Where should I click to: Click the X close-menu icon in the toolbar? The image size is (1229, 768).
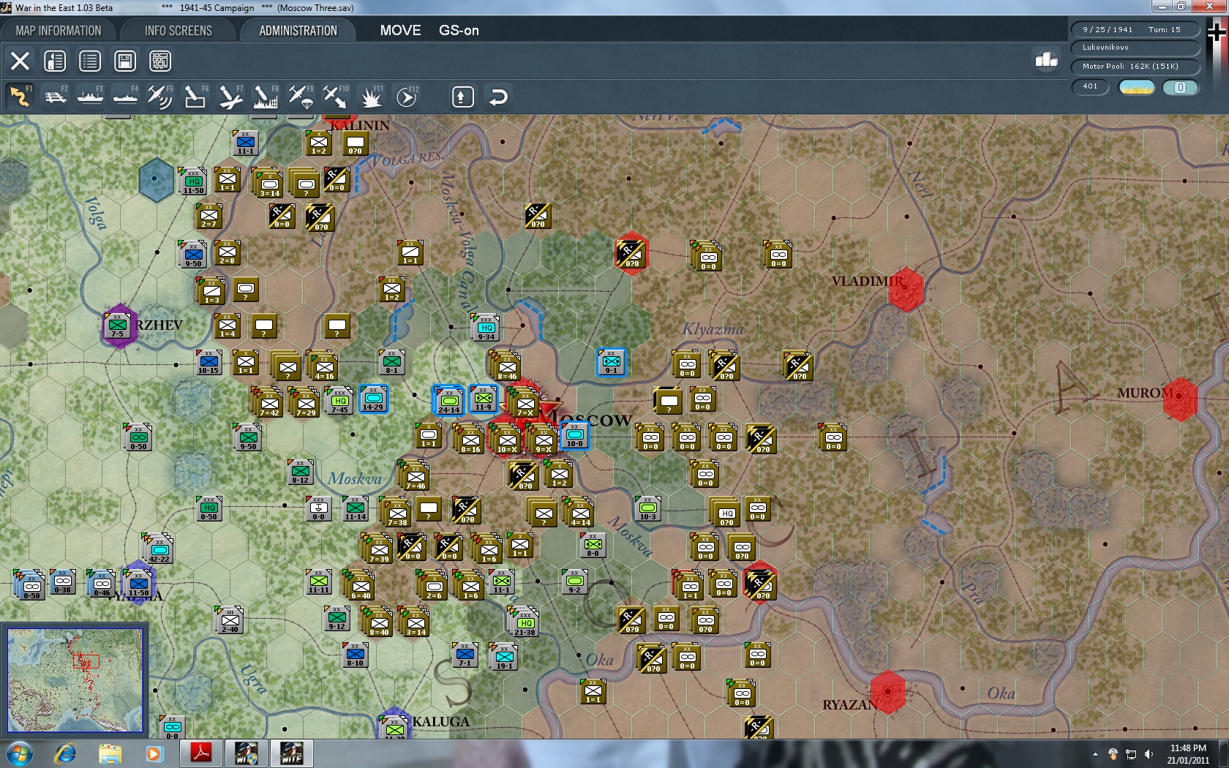[20, 61]
